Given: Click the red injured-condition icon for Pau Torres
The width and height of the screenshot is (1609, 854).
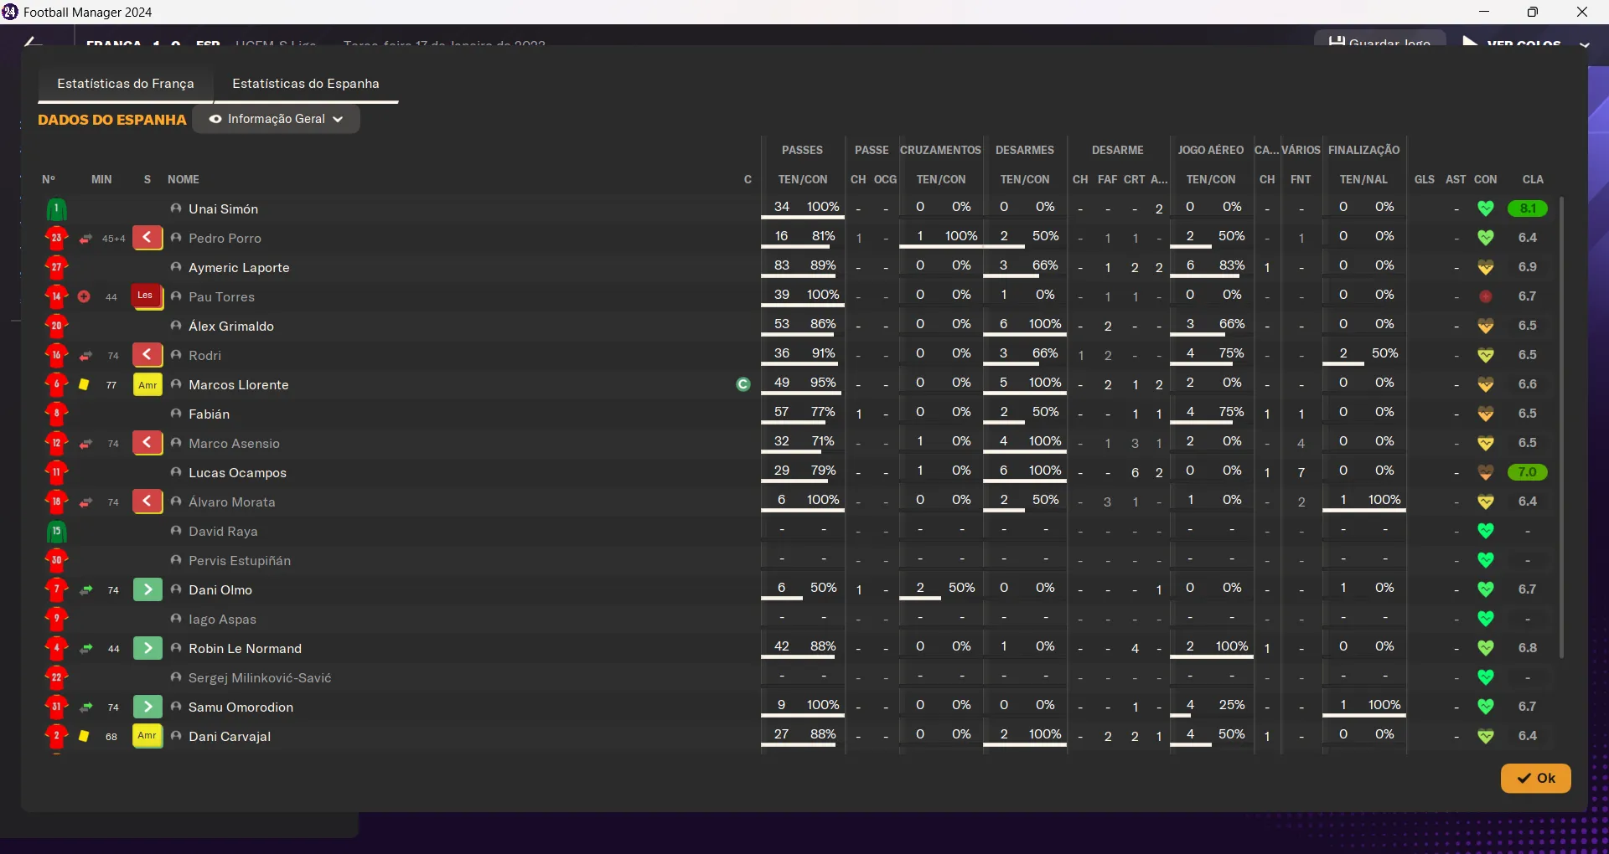Looking at the screenshot, I should [1486, 296].
